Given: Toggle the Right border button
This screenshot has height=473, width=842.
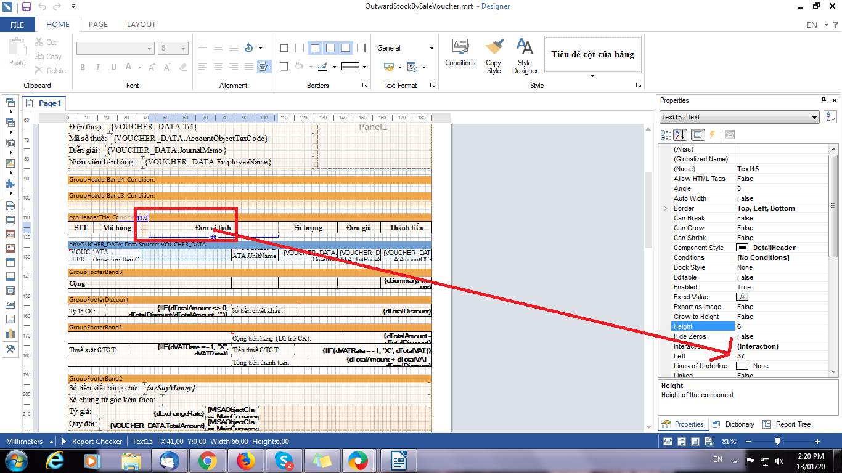Looking at the screenshot, I should tap(361, 48).
